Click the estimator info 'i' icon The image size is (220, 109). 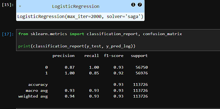click(133, 5)
